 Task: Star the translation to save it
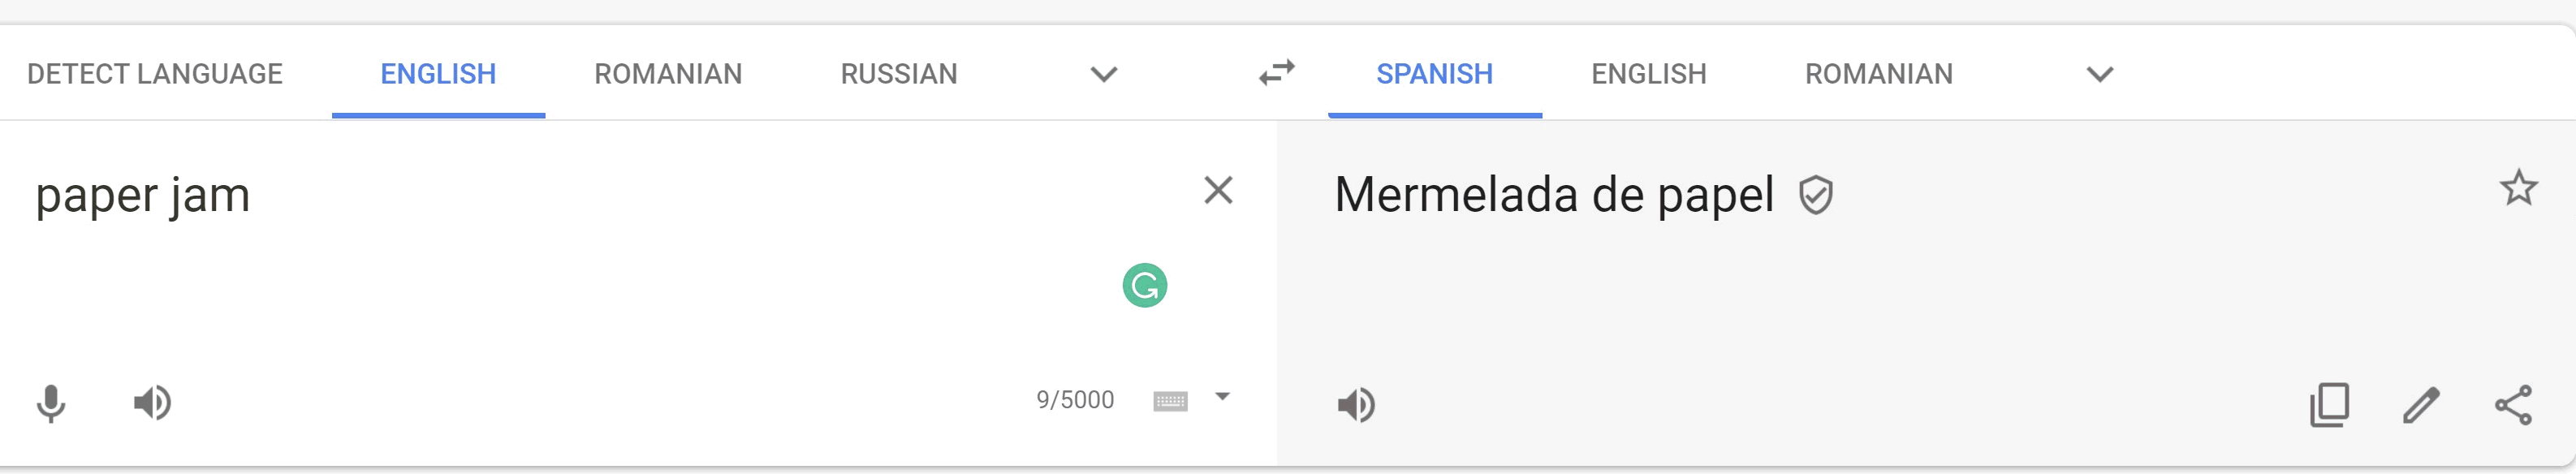(x=2518, y=188)
